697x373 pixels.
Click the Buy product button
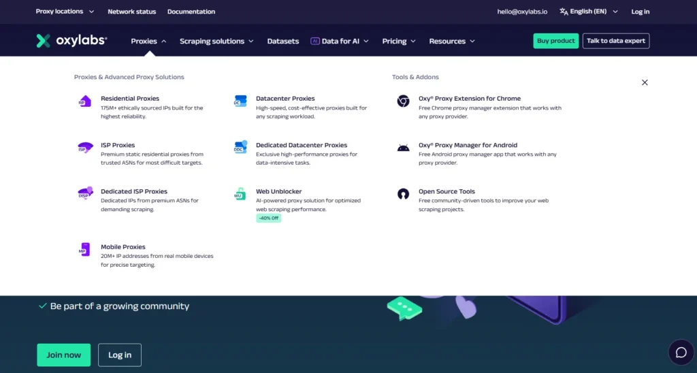point(555,41)
